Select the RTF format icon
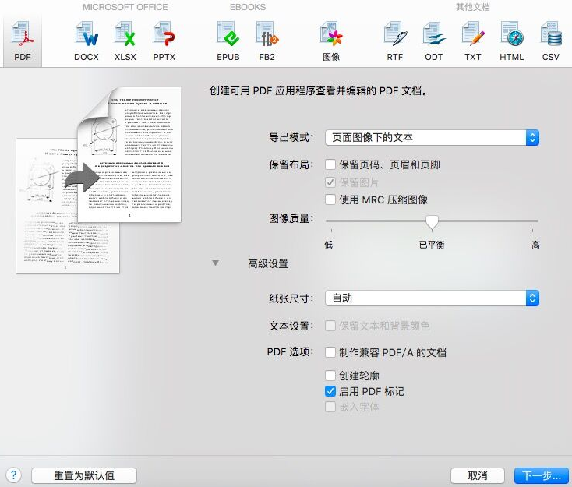572x487 pixels. [x=395, y=41]
